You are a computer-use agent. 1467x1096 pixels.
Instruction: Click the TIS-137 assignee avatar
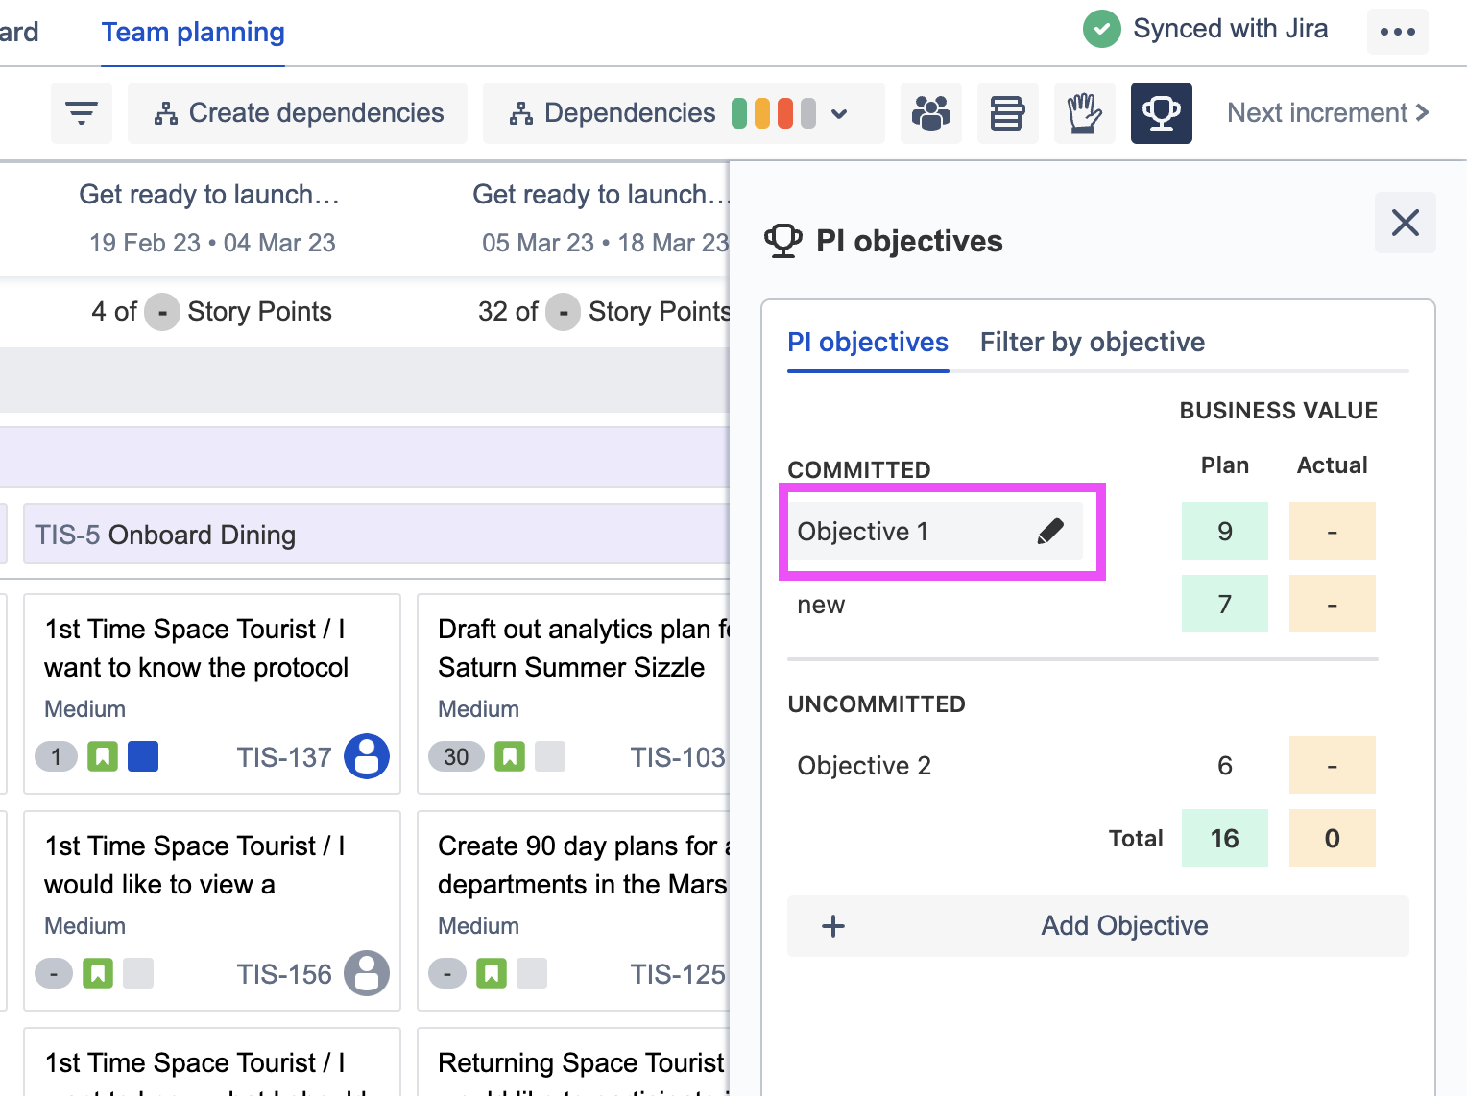(x=367, y=756)
